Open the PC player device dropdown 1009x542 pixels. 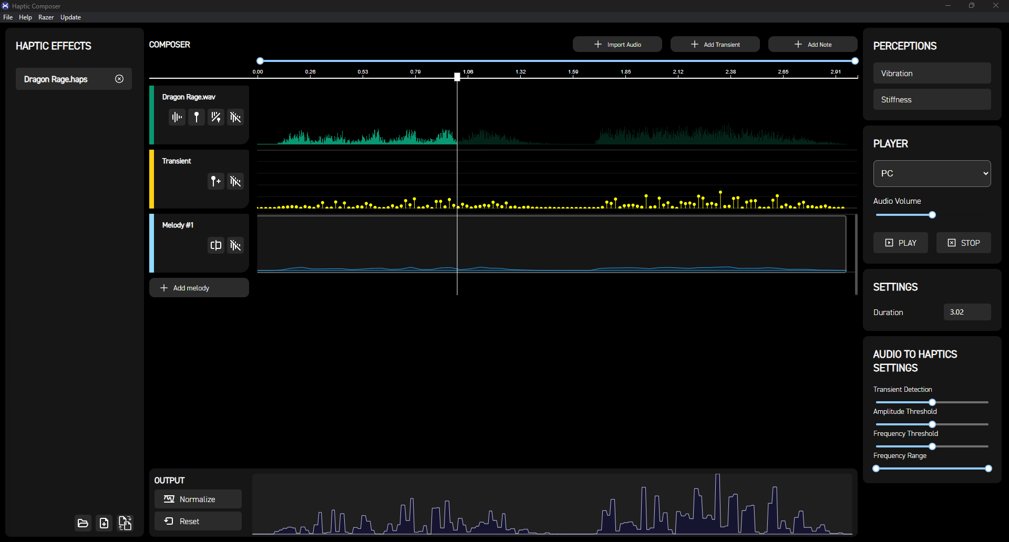932,173
